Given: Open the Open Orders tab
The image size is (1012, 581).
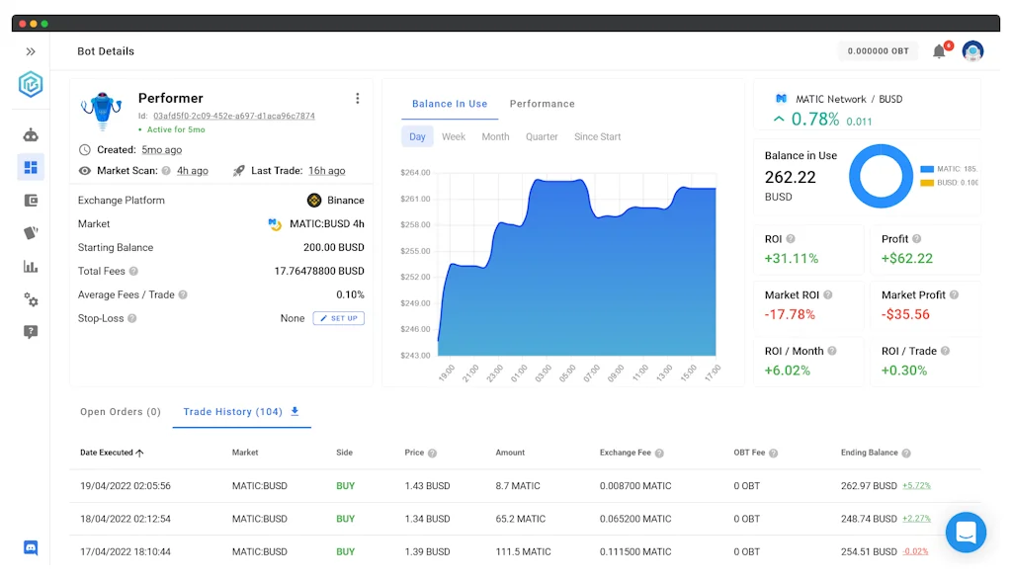Looking at the screenshot, I should [x=120, y=411].
